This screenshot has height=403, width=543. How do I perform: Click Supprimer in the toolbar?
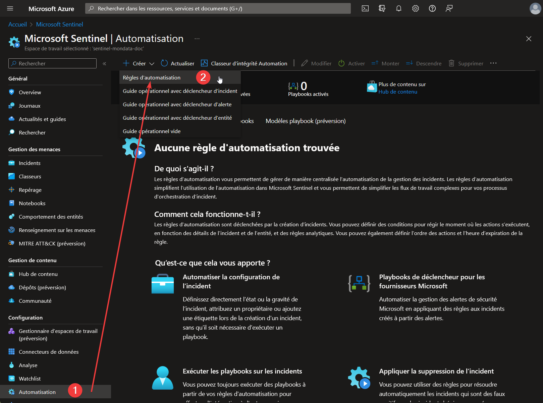pyautogui.click(x=466, y=63)
